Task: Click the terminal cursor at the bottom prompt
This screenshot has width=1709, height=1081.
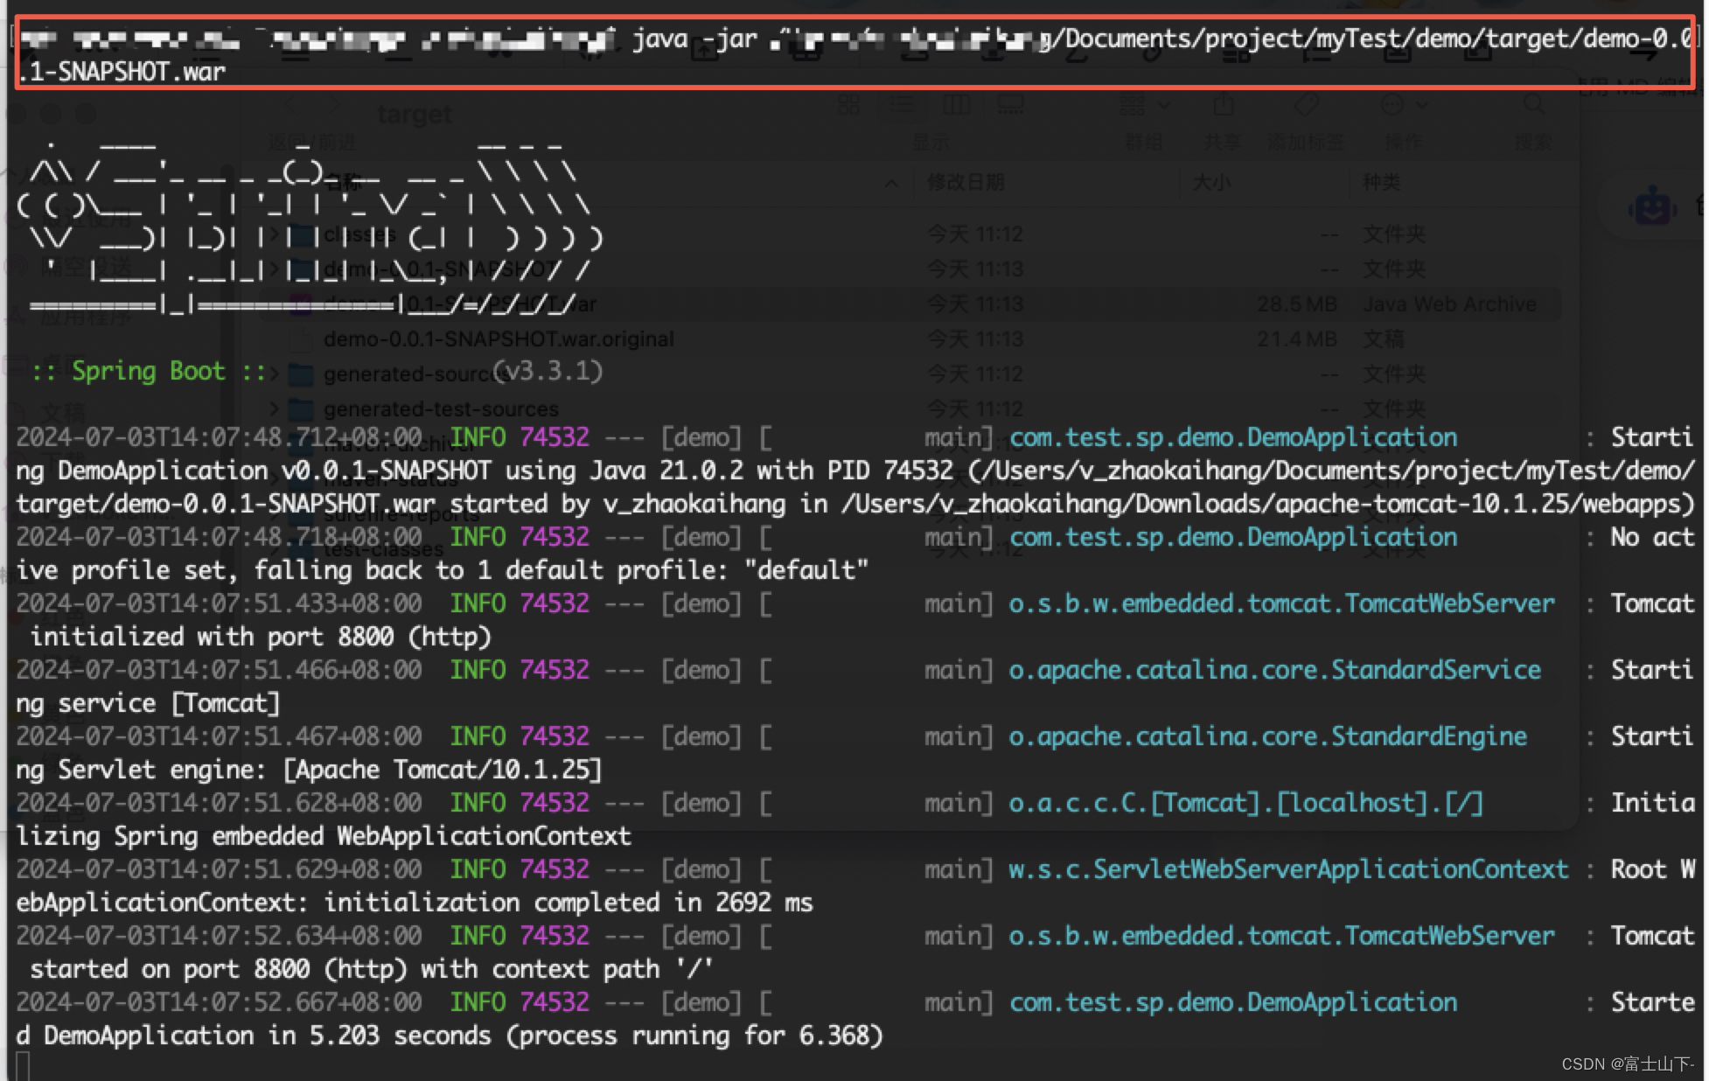Action: click(23, 1066)
